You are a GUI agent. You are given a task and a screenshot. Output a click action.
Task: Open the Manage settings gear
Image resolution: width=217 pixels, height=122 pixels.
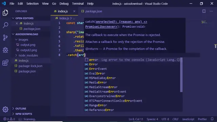coord(5,109)
